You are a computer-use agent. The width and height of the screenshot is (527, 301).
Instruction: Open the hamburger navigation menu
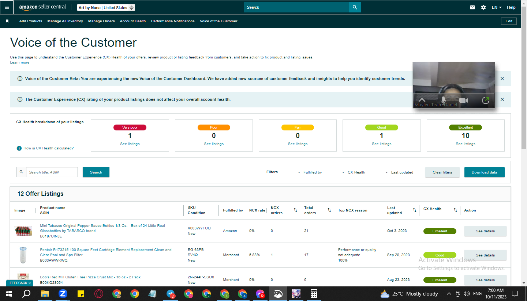click(7, 7)
